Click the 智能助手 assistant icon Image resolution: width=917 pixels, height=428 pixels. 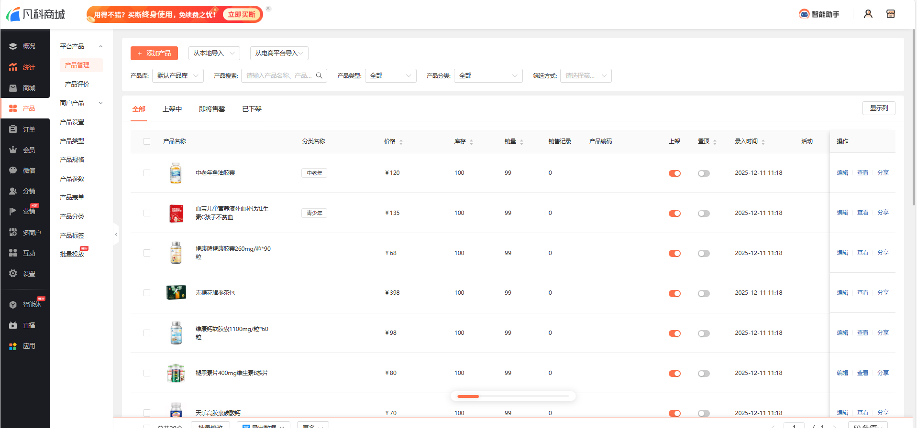tap(804, 14)
